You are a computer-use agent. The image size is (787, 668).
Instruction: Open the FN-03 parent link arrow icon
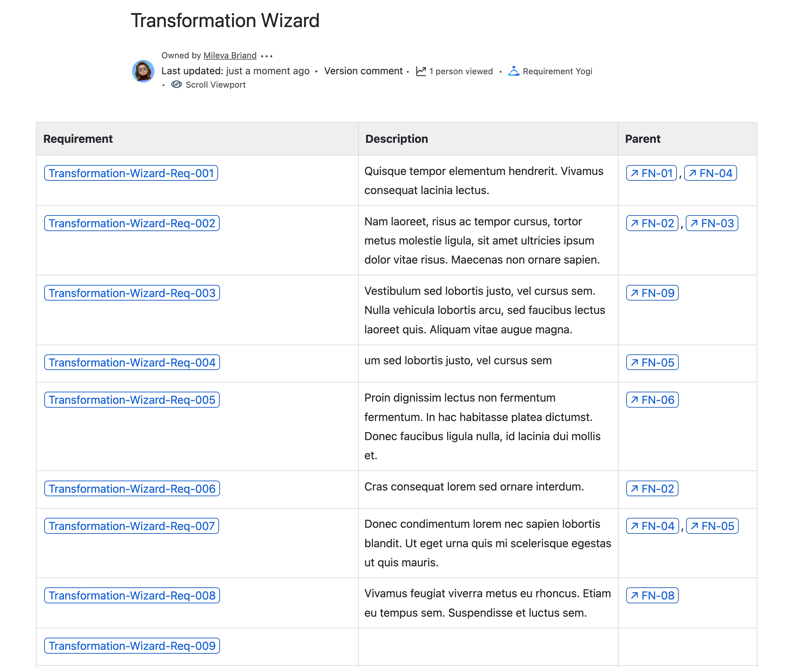[x=694, y=223]
